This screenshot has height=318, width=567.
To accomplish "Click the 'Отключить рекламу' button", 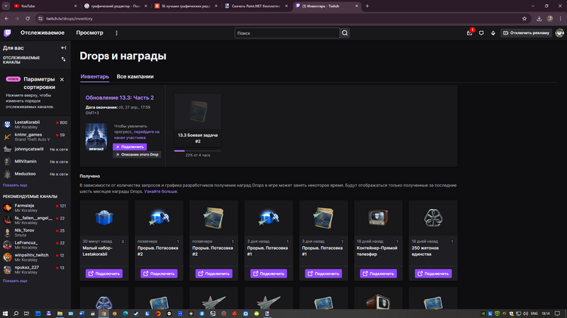I will [x=525, y=33].
